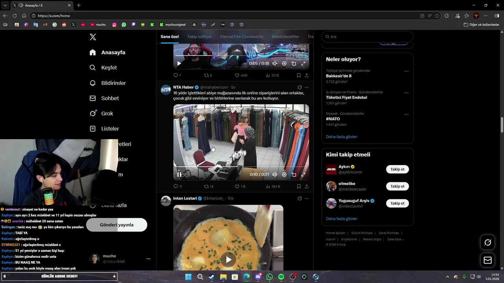Open Grok action on NTA Haber post

[300, 87]
